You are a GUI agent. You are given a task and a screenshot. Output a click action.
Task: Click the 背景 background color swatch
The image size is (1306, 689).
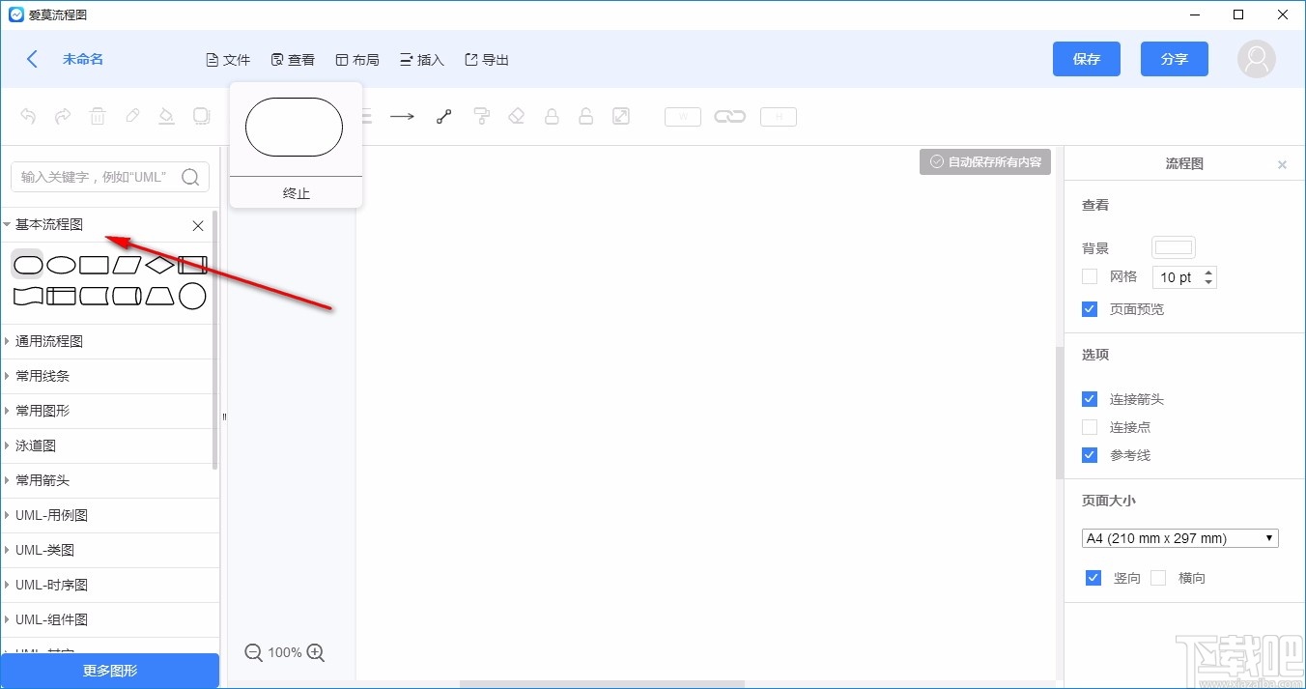pyautogui.click(x=1173, y=246)
